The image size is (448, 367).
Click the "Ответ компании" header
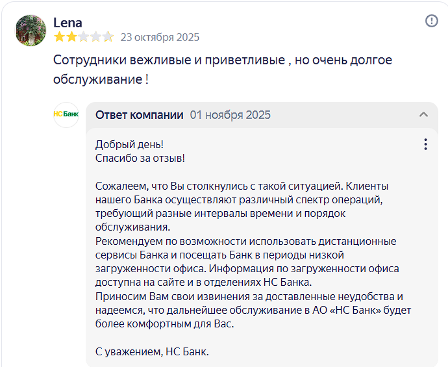point(140,115)
